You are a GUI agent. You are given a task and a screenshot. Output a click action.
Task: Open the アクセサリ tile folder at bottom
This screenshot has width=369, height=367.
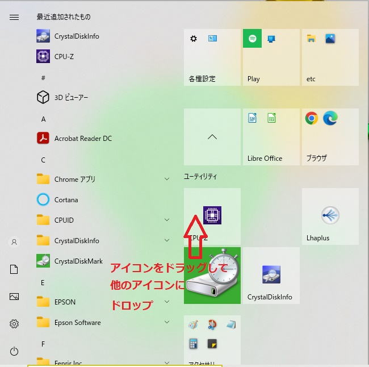pyautogui.click(x=212, y=341)
